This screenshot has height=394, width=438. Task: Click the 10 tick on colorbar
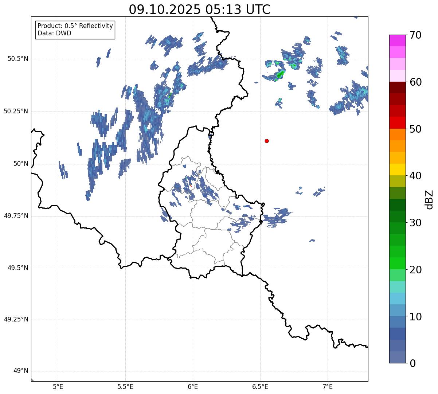point(415,317)
